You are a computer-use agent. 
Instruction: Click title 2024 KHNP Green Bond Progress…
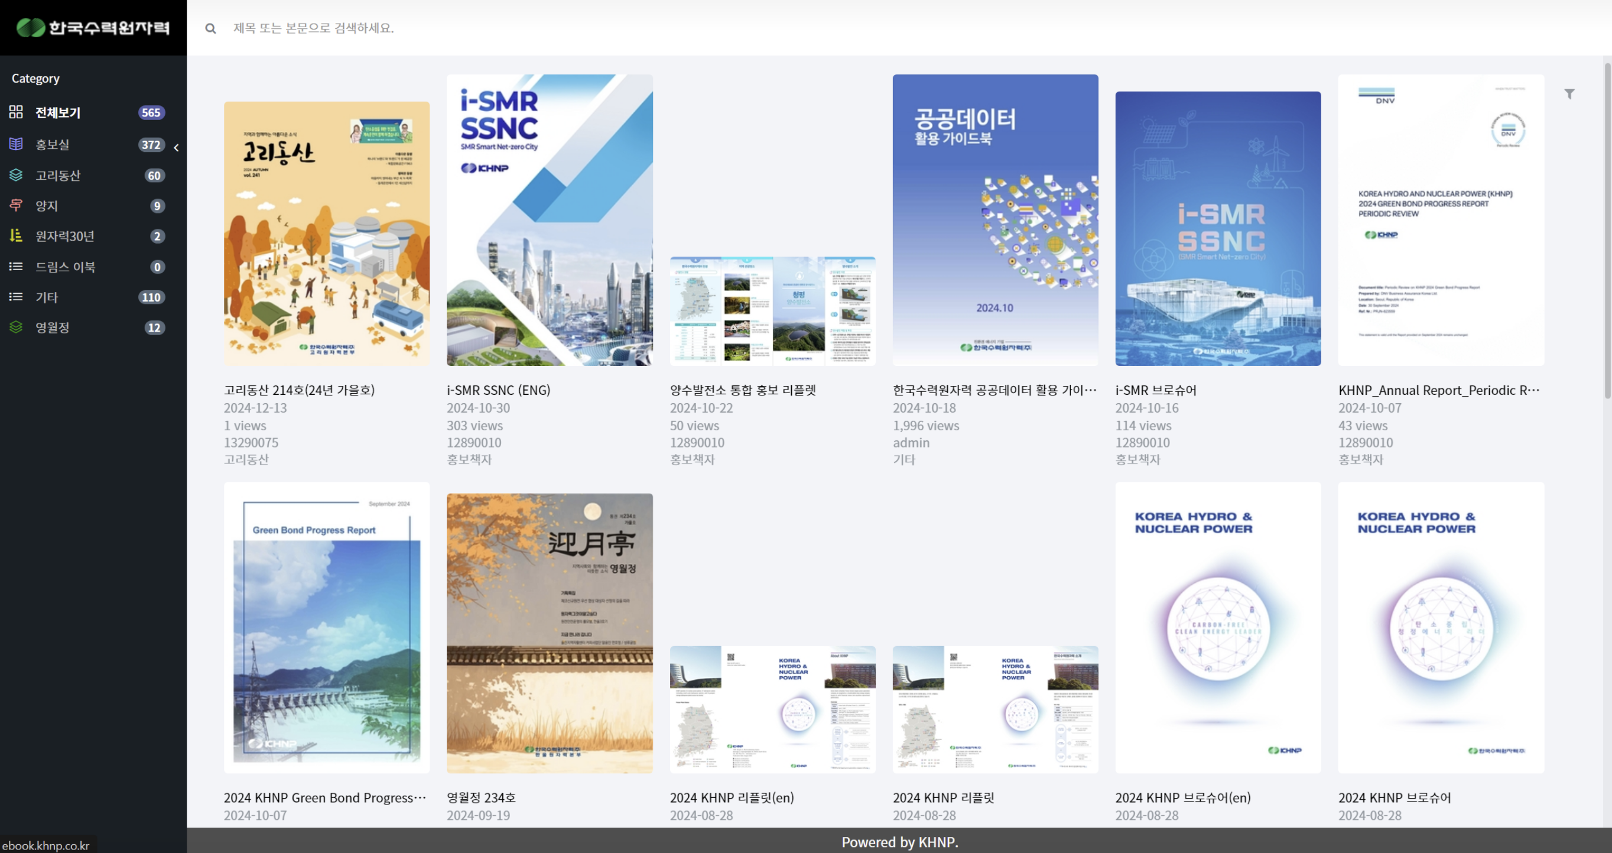click(325, 797)
